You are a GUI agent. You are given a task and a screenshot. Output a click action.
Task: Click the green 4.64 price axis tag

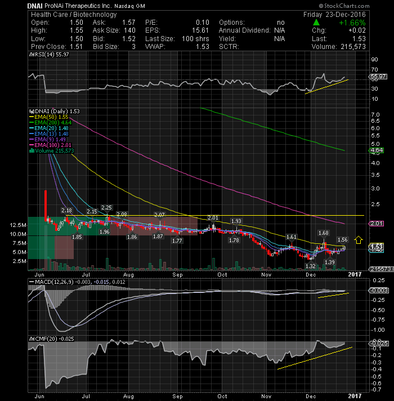pyautogui.click(x=377, y=150)
